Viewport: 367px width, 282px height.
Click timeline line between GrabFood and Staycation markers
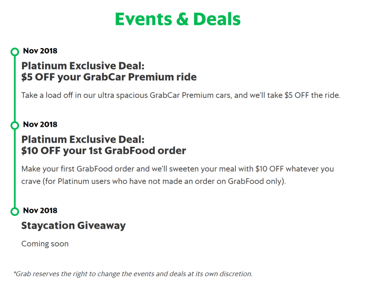[15, 169]
